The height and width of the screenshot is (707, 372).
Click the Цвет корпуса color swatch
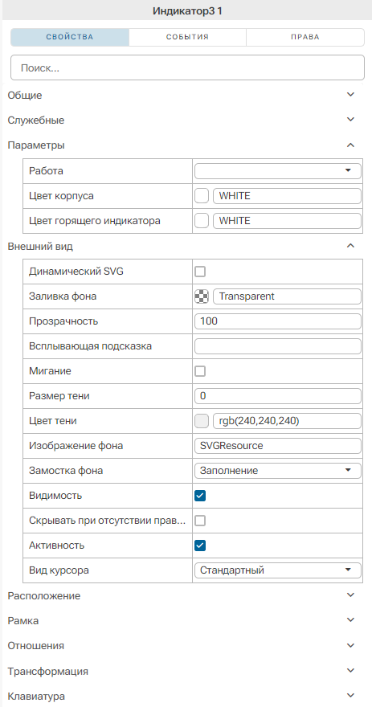[202, 196]
